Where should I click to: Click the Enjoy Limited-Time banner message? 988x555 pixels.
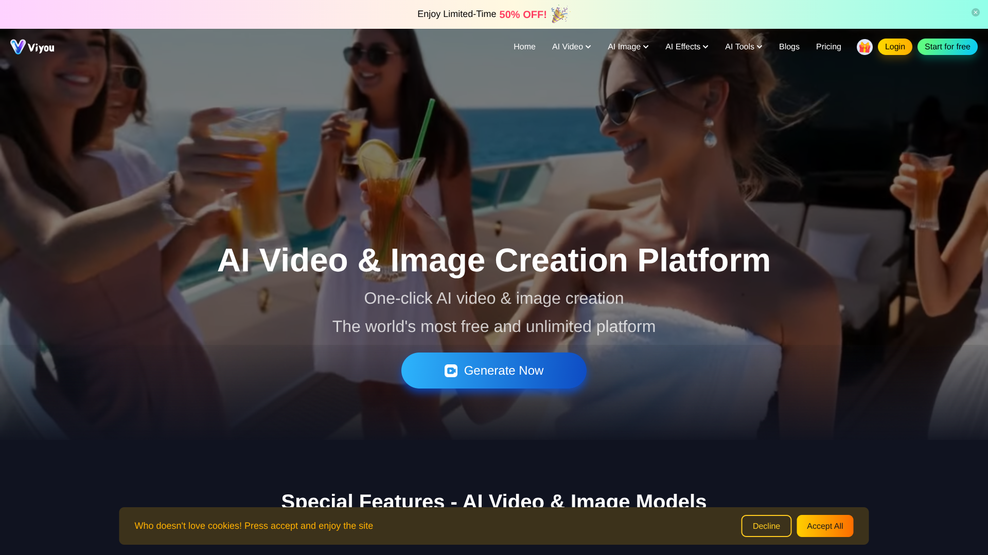click(456, 14)
